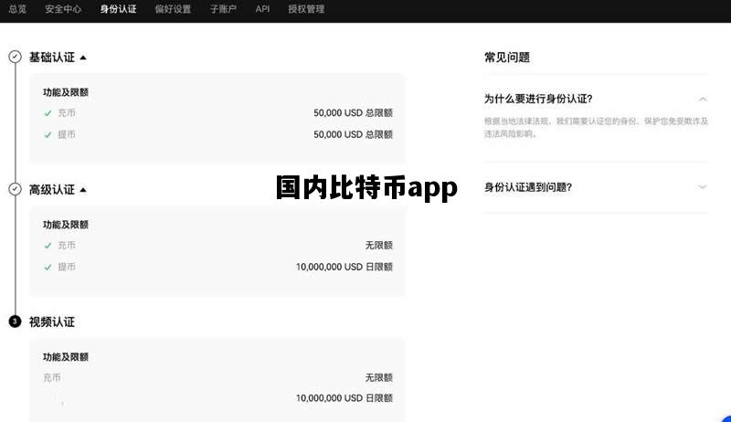The image size is (731, 422).
Task: Click 功能及限额 label under 视频认证
Action: coord(66,357)
